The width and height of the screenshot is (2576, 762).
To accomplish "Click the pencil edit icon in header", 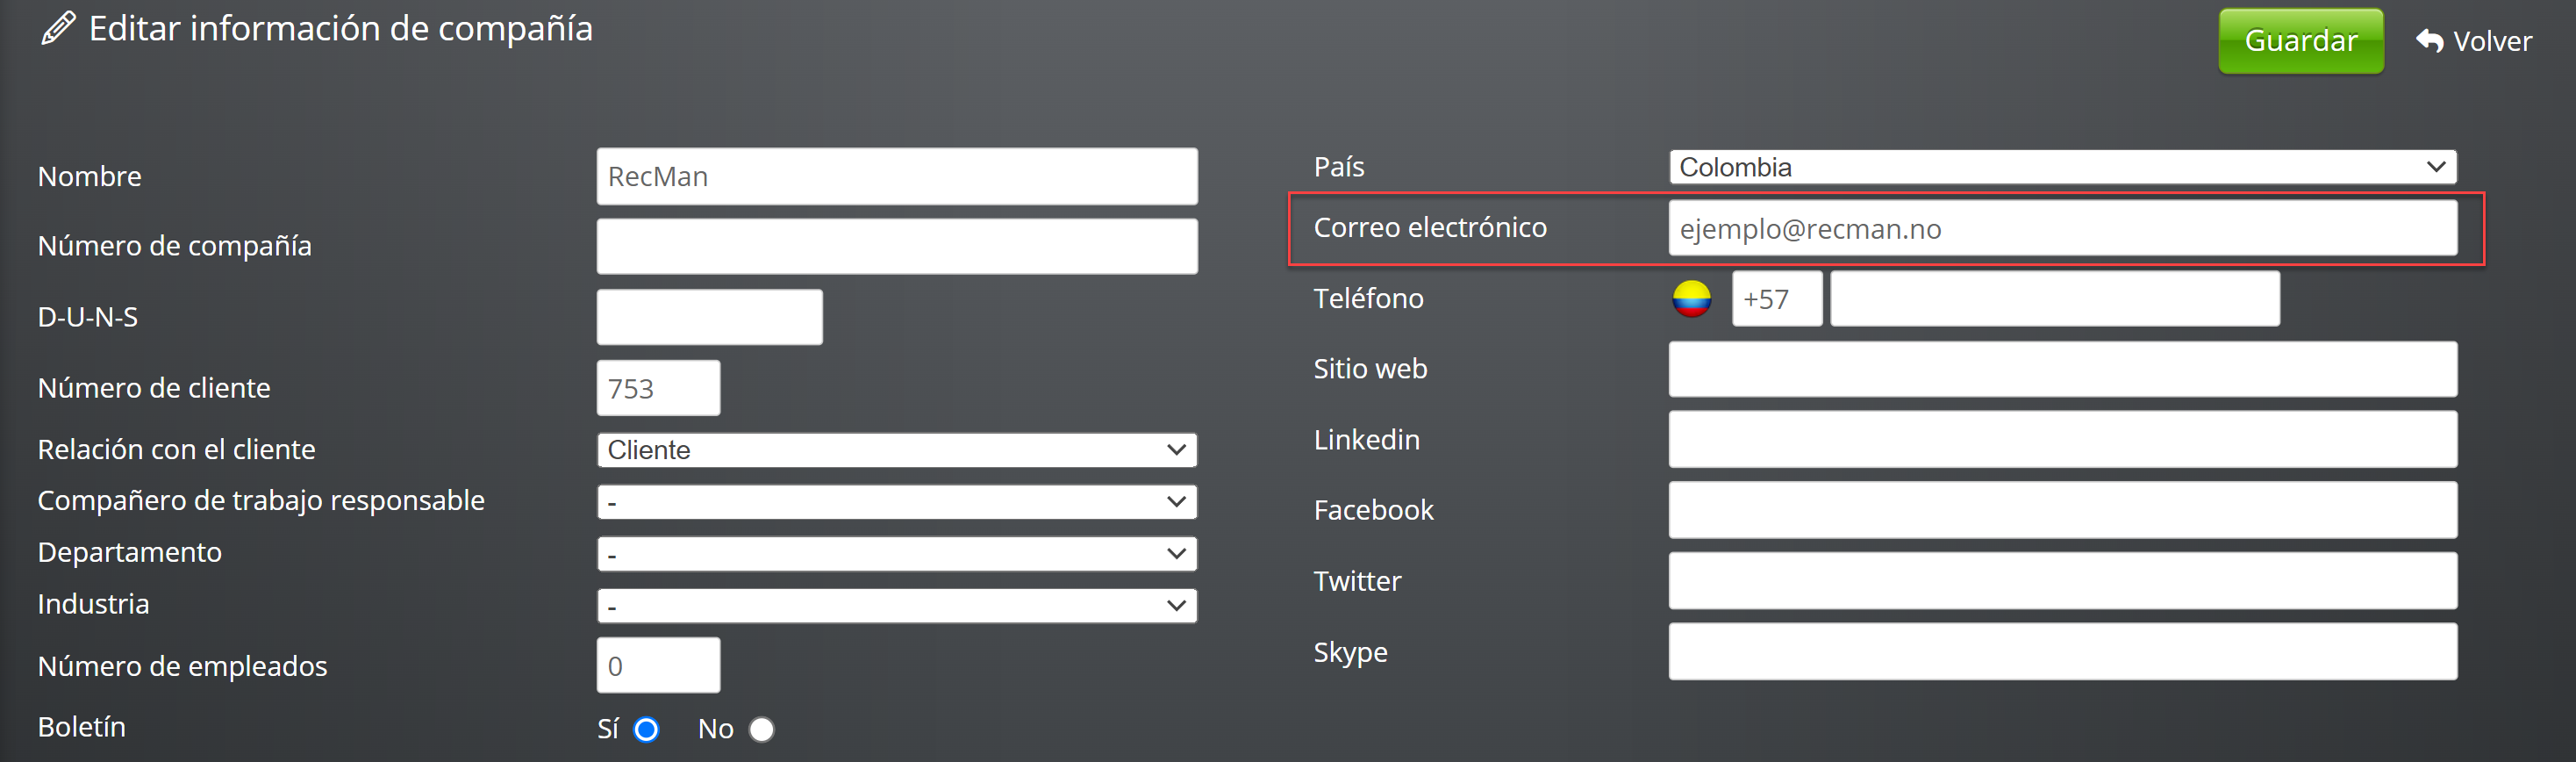I will pos(58,28).
